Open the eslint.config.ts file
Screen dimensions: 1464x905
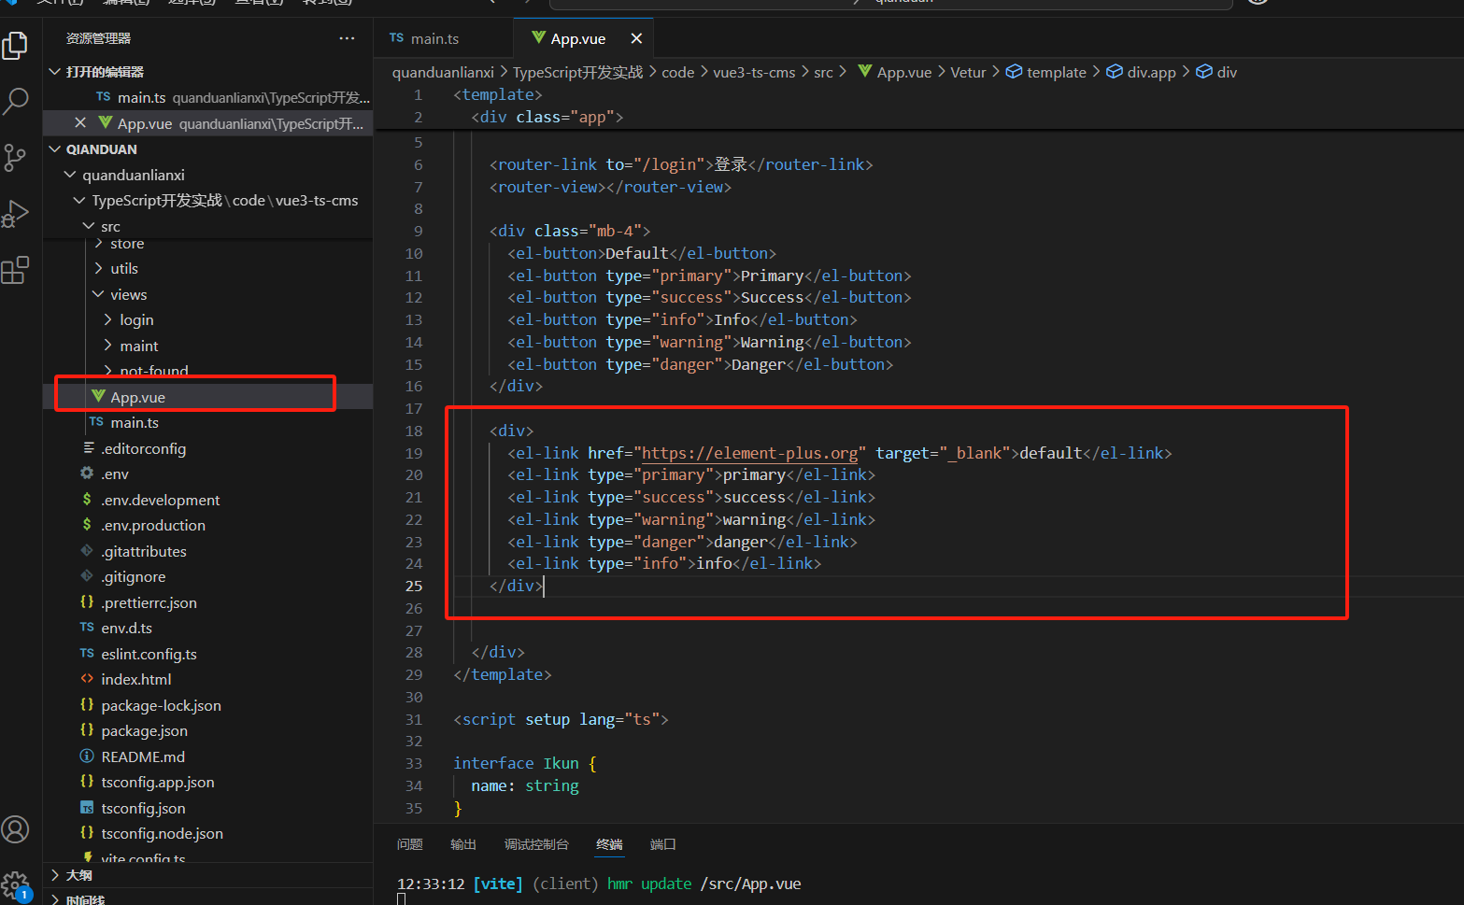pos(207,654)
